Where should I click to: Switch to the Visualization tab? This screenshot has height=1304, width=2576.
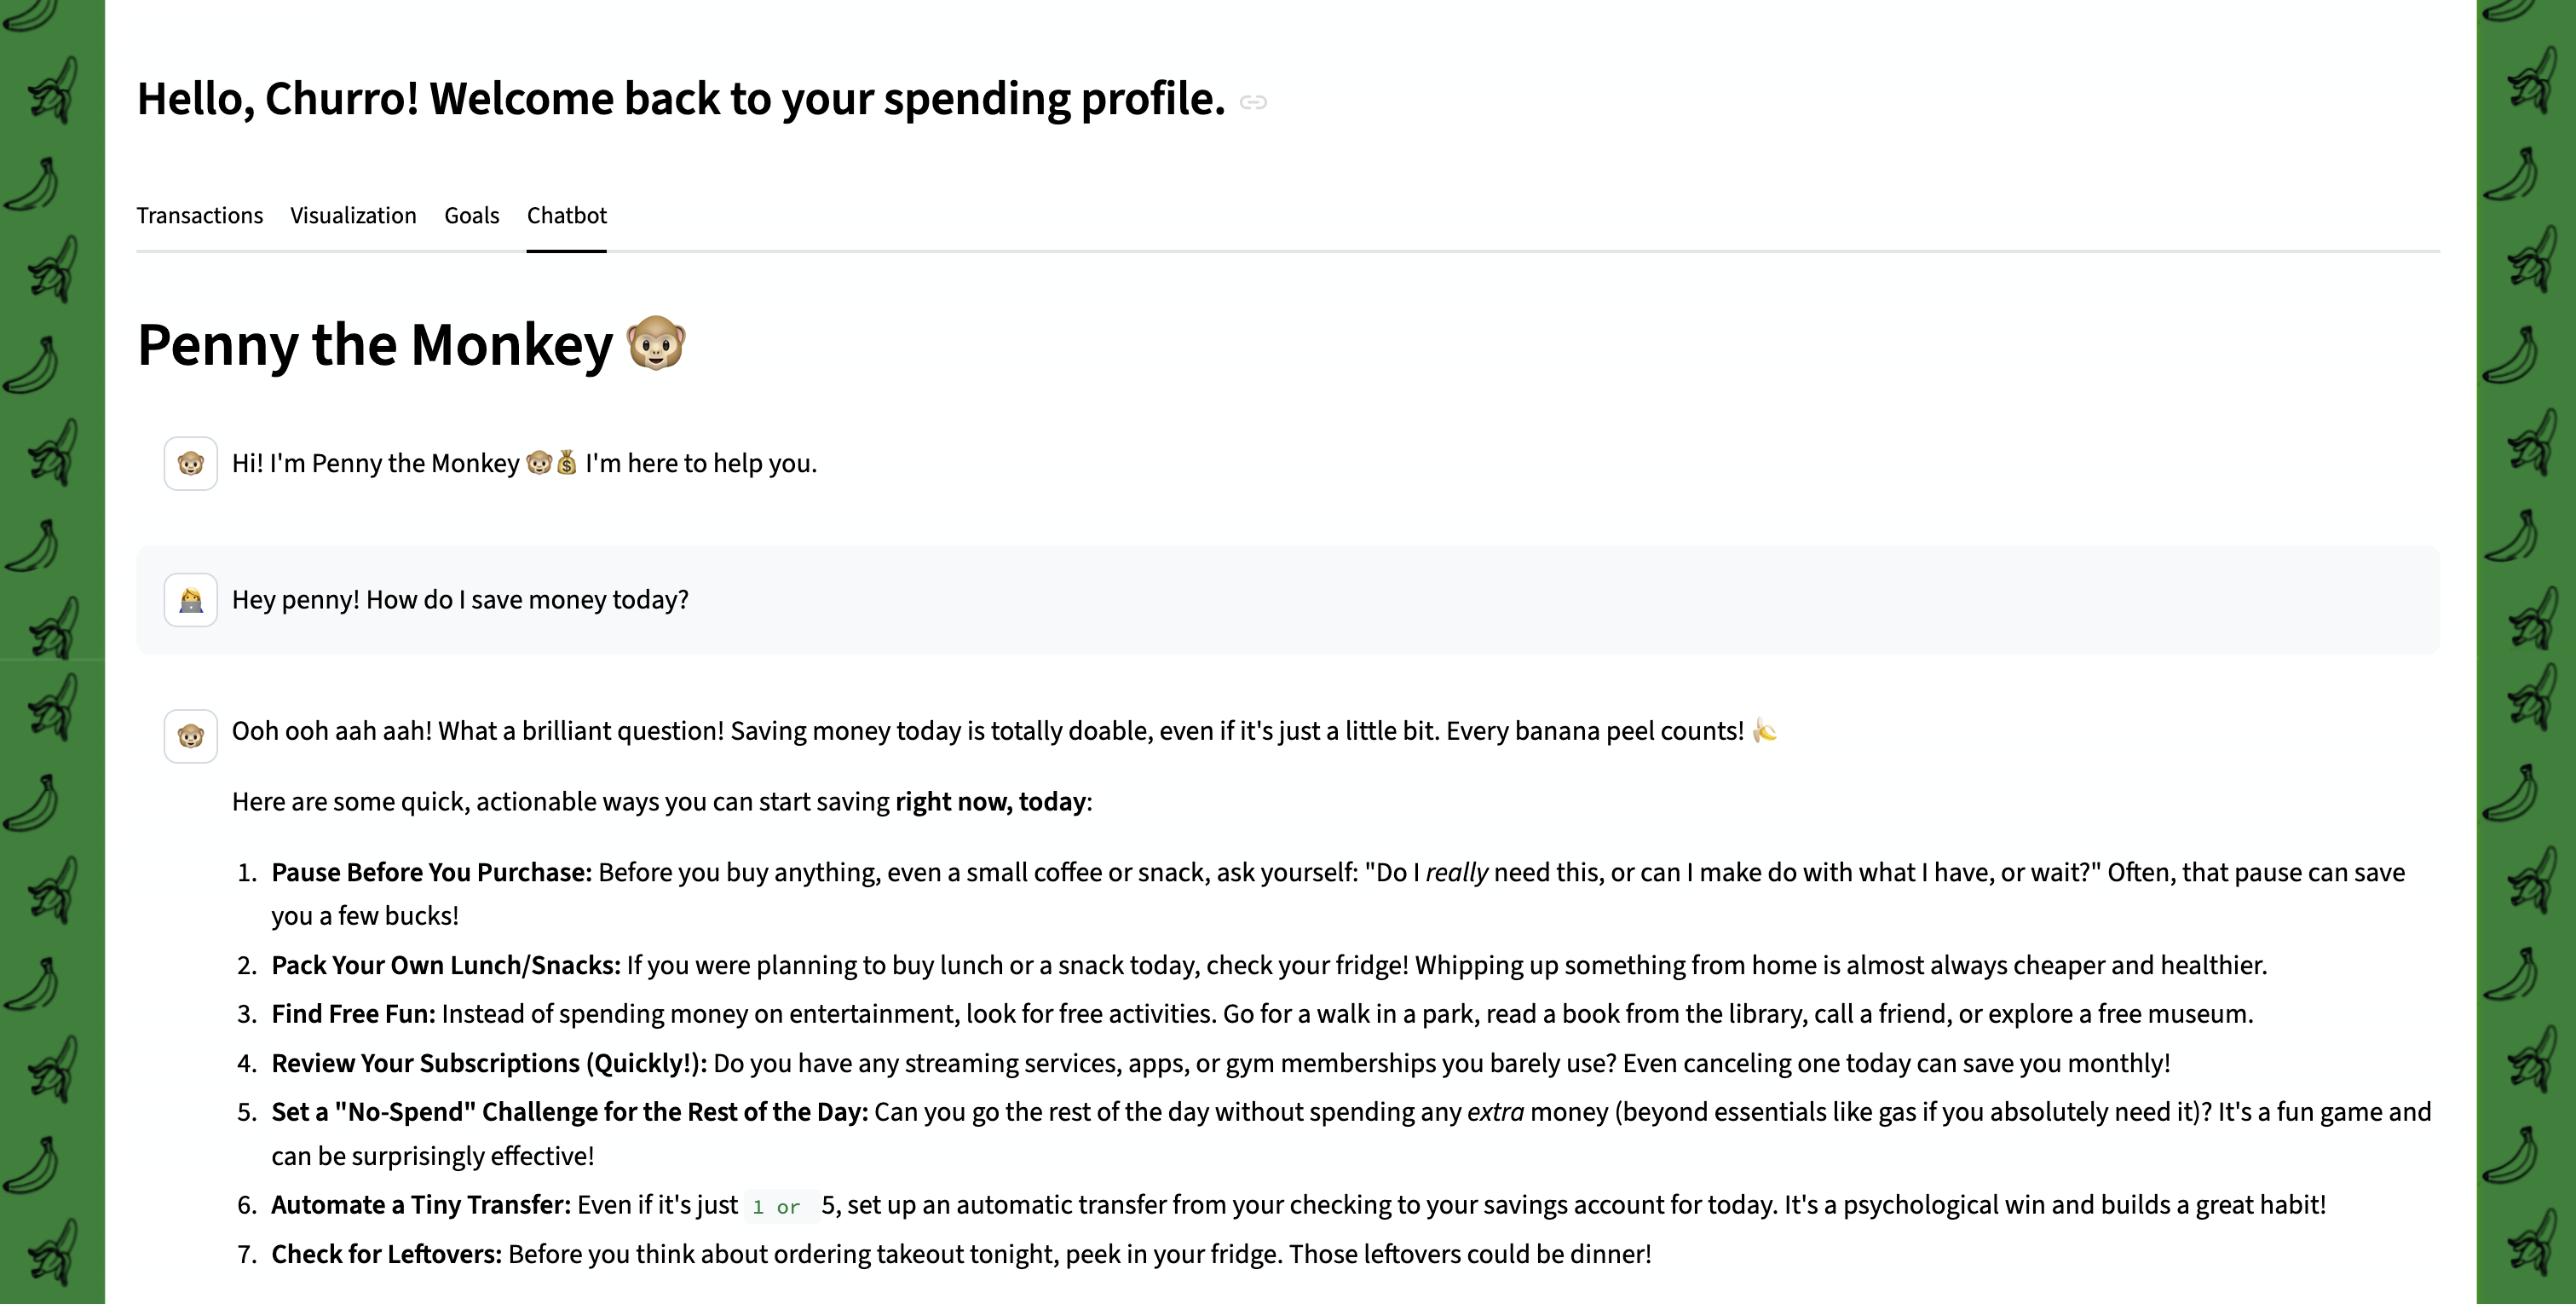coord(353,216)
